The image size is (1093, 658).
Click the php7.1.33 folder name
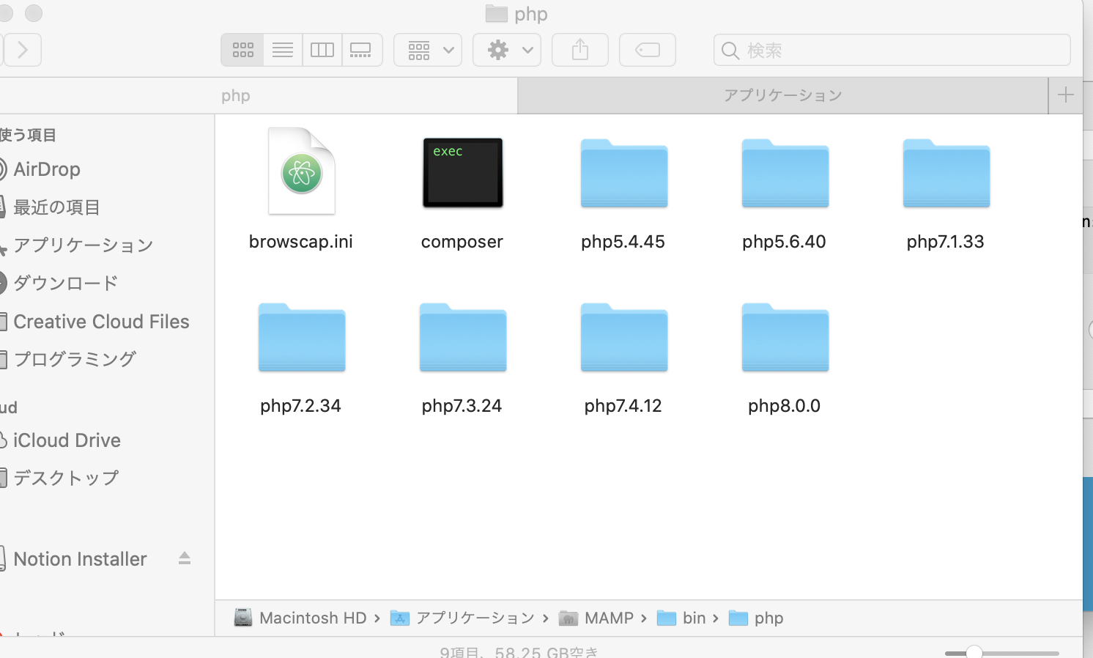(x=946, y=242)
